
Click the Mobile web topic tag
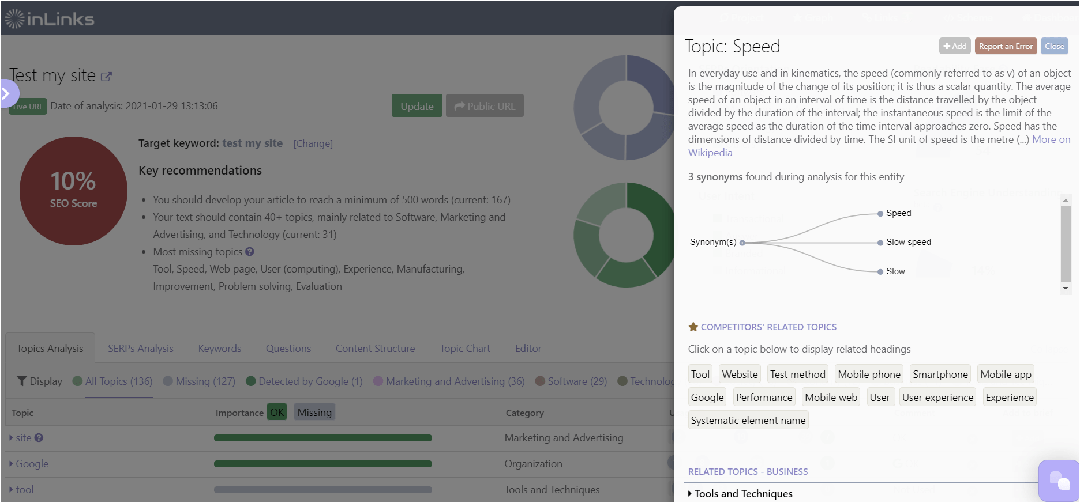(831, 398)
